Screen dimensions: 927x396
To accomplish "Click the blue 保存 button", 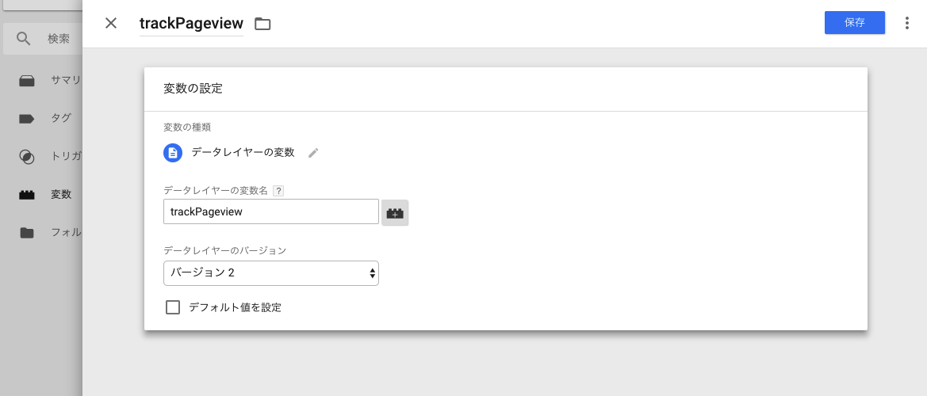I will [x=854, y=23].
